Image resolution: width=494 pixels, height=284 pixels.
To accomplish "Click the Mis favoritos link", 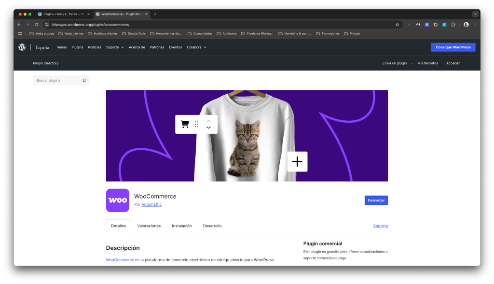I will [x=427, y=63].
